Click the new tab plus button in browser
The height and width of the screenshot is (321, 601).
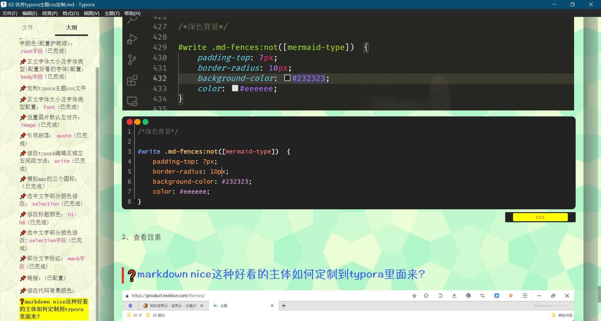coord(284,306)
